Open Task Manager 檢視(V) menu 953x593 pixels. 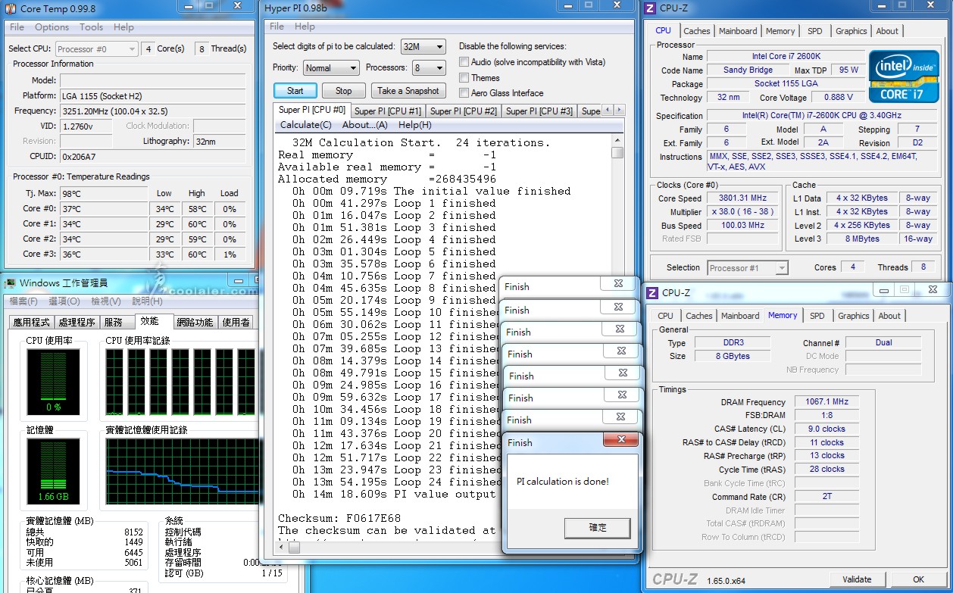[x=106, y=301]
